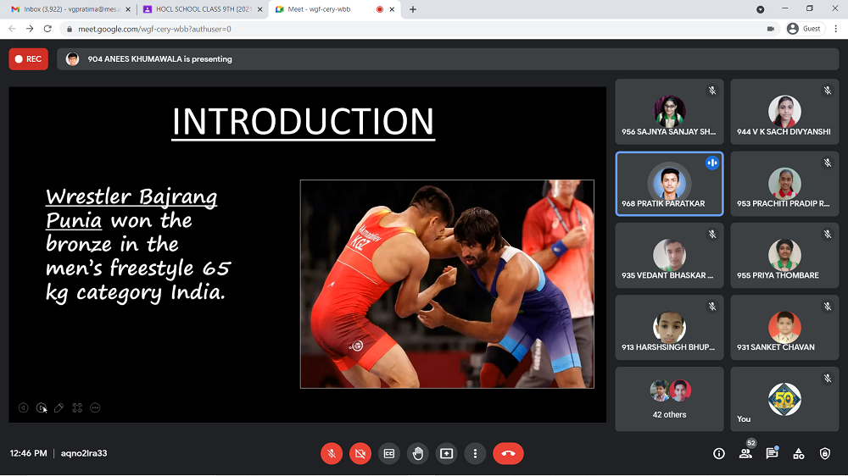Open meeting details info icon

(719, 454)
